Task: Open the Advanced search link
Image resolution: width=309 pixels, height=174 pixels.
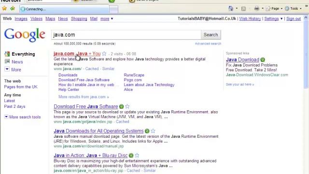Action: coord(208,43)
